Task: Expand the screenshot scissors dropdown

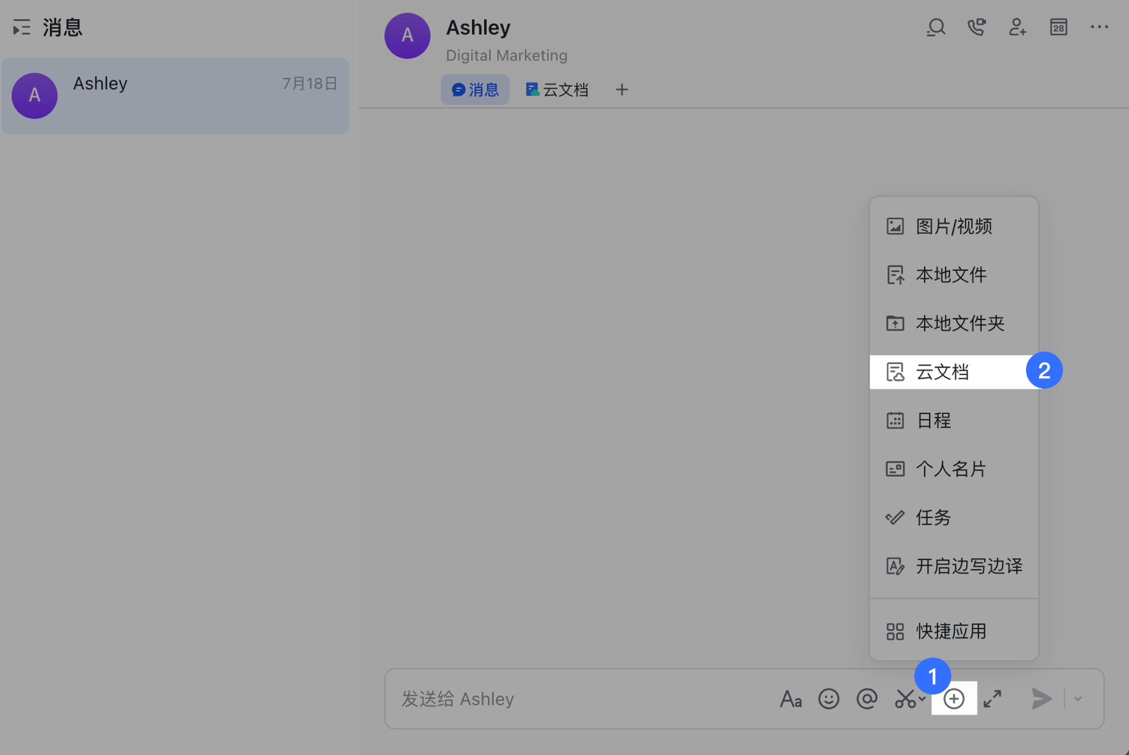Action: point(922,699)
